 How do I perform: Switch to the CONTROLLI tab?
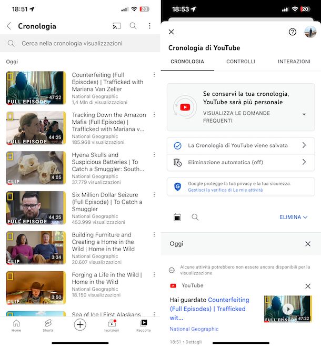(x=240, y=62)
